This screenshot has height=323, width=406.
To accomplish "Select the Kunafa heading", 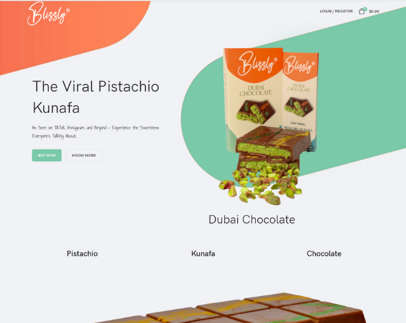I will click(203, 254).
